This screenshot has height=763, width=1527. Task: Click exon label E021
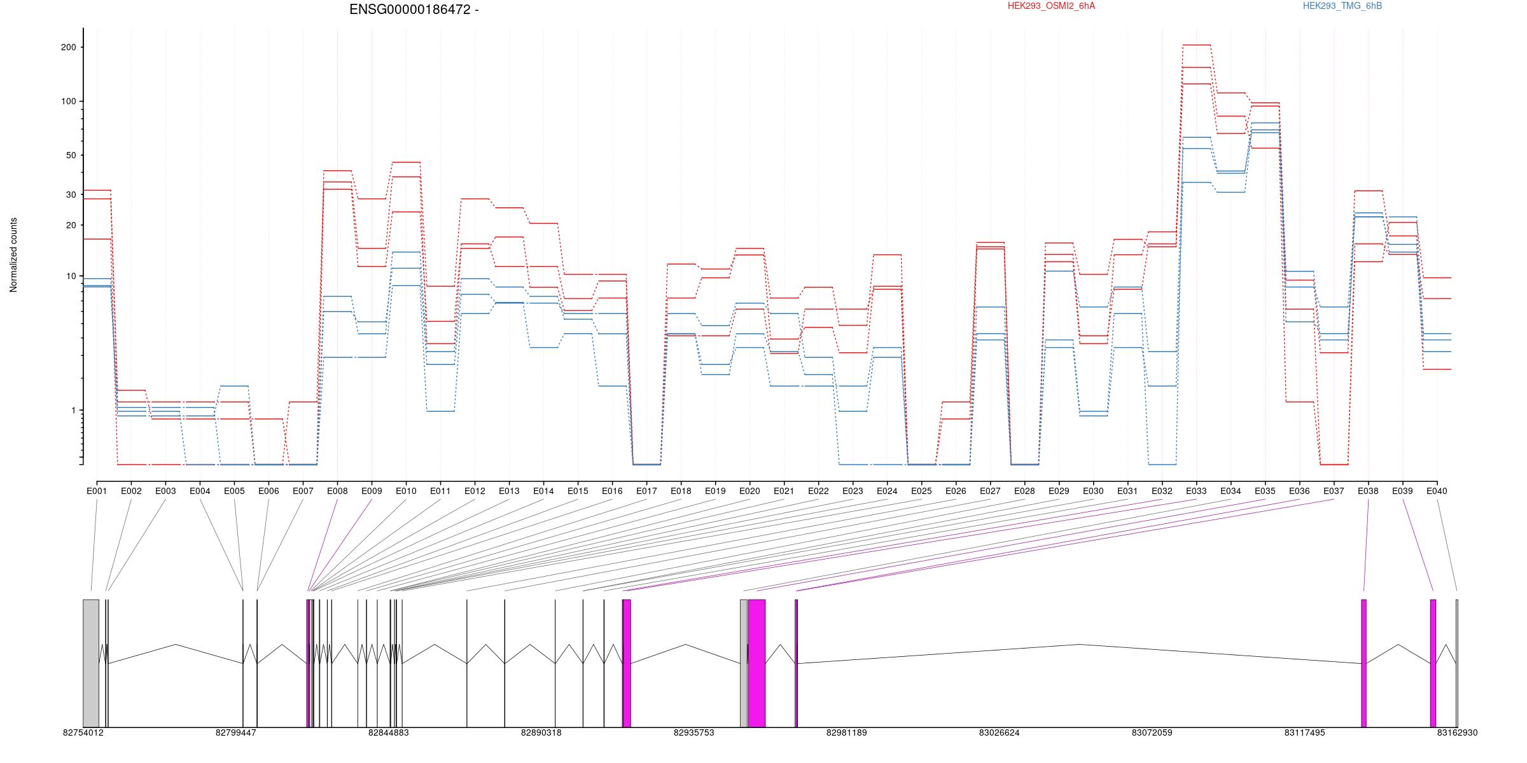point(784,491)
